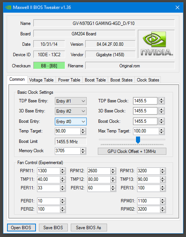The image size is (186, 237).
Task: Select the Clock States tab
Action: pos(148,80)
